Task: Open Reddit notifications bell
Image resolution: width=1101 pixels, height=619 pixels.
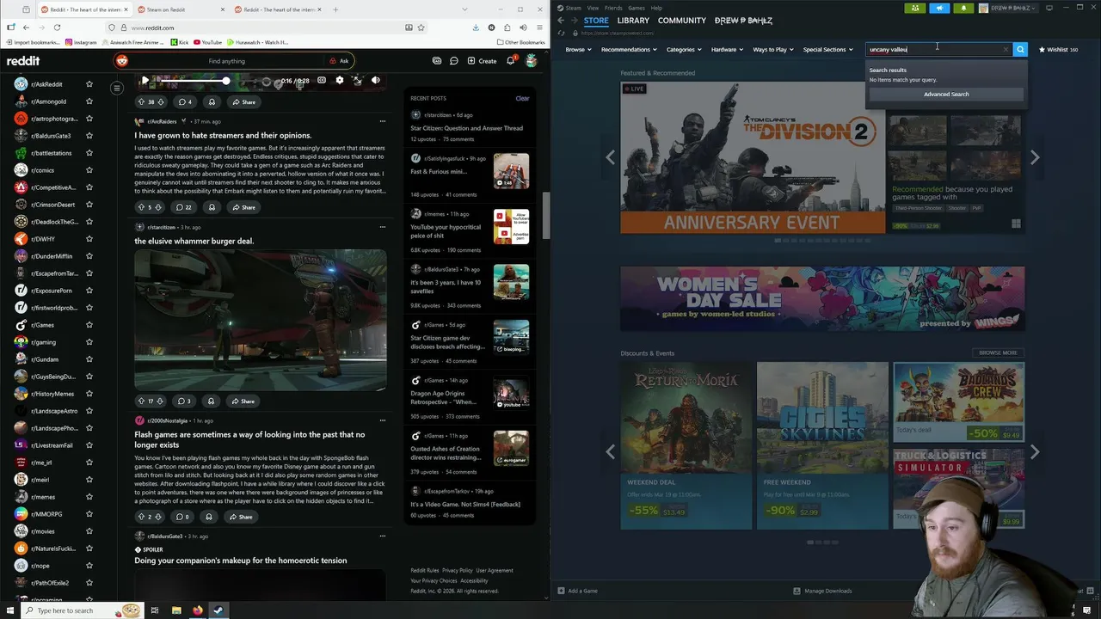Action: 510,61
